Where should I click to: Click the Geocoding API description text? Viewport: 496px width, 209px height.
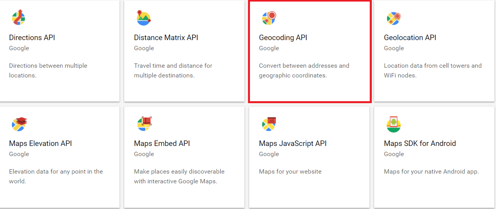[304, 70]
